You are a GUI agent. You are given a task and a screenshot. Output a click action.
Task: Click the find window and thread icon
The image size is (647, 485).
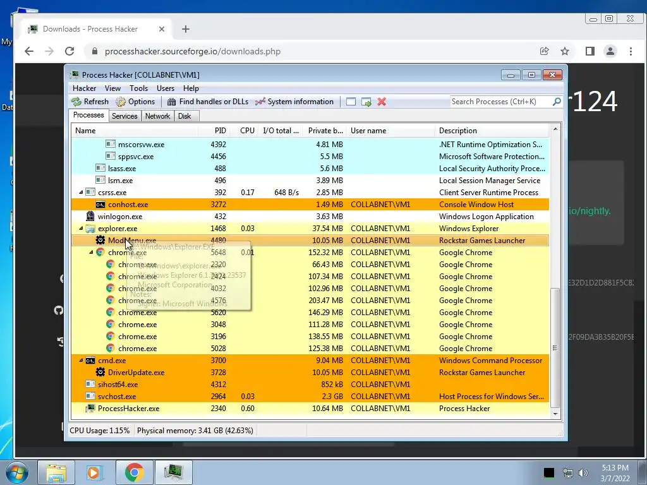366,102
